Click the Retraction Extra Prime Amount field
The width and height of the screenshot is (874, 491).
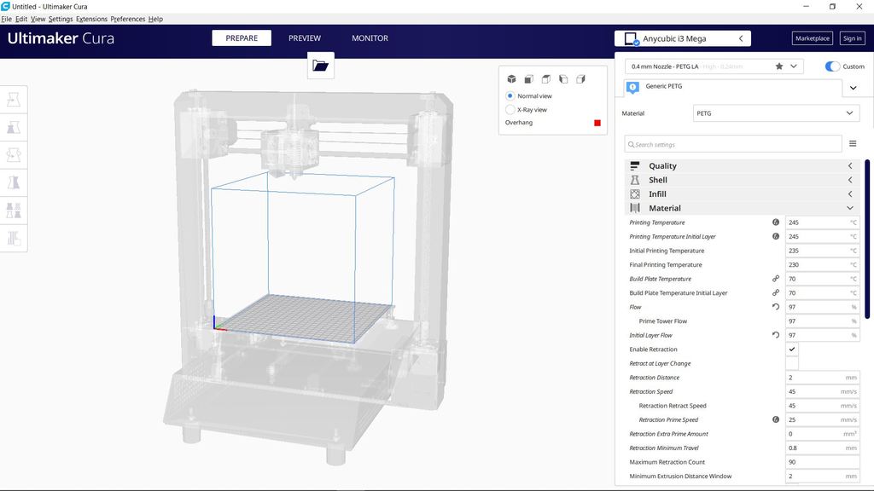pos(822,433)
